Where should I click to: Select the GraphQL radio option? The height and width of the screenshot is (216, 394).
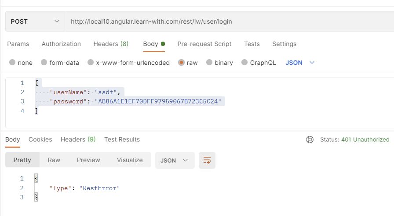pos(244,62)
